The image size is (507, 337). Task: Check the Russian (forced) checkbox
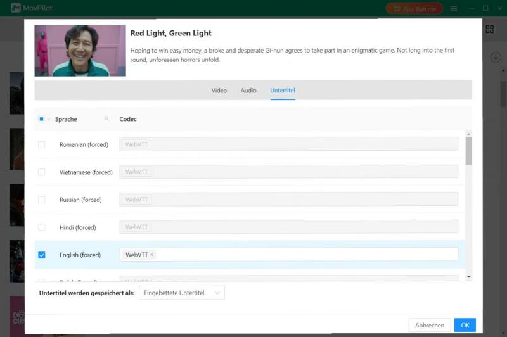[42, 200]
